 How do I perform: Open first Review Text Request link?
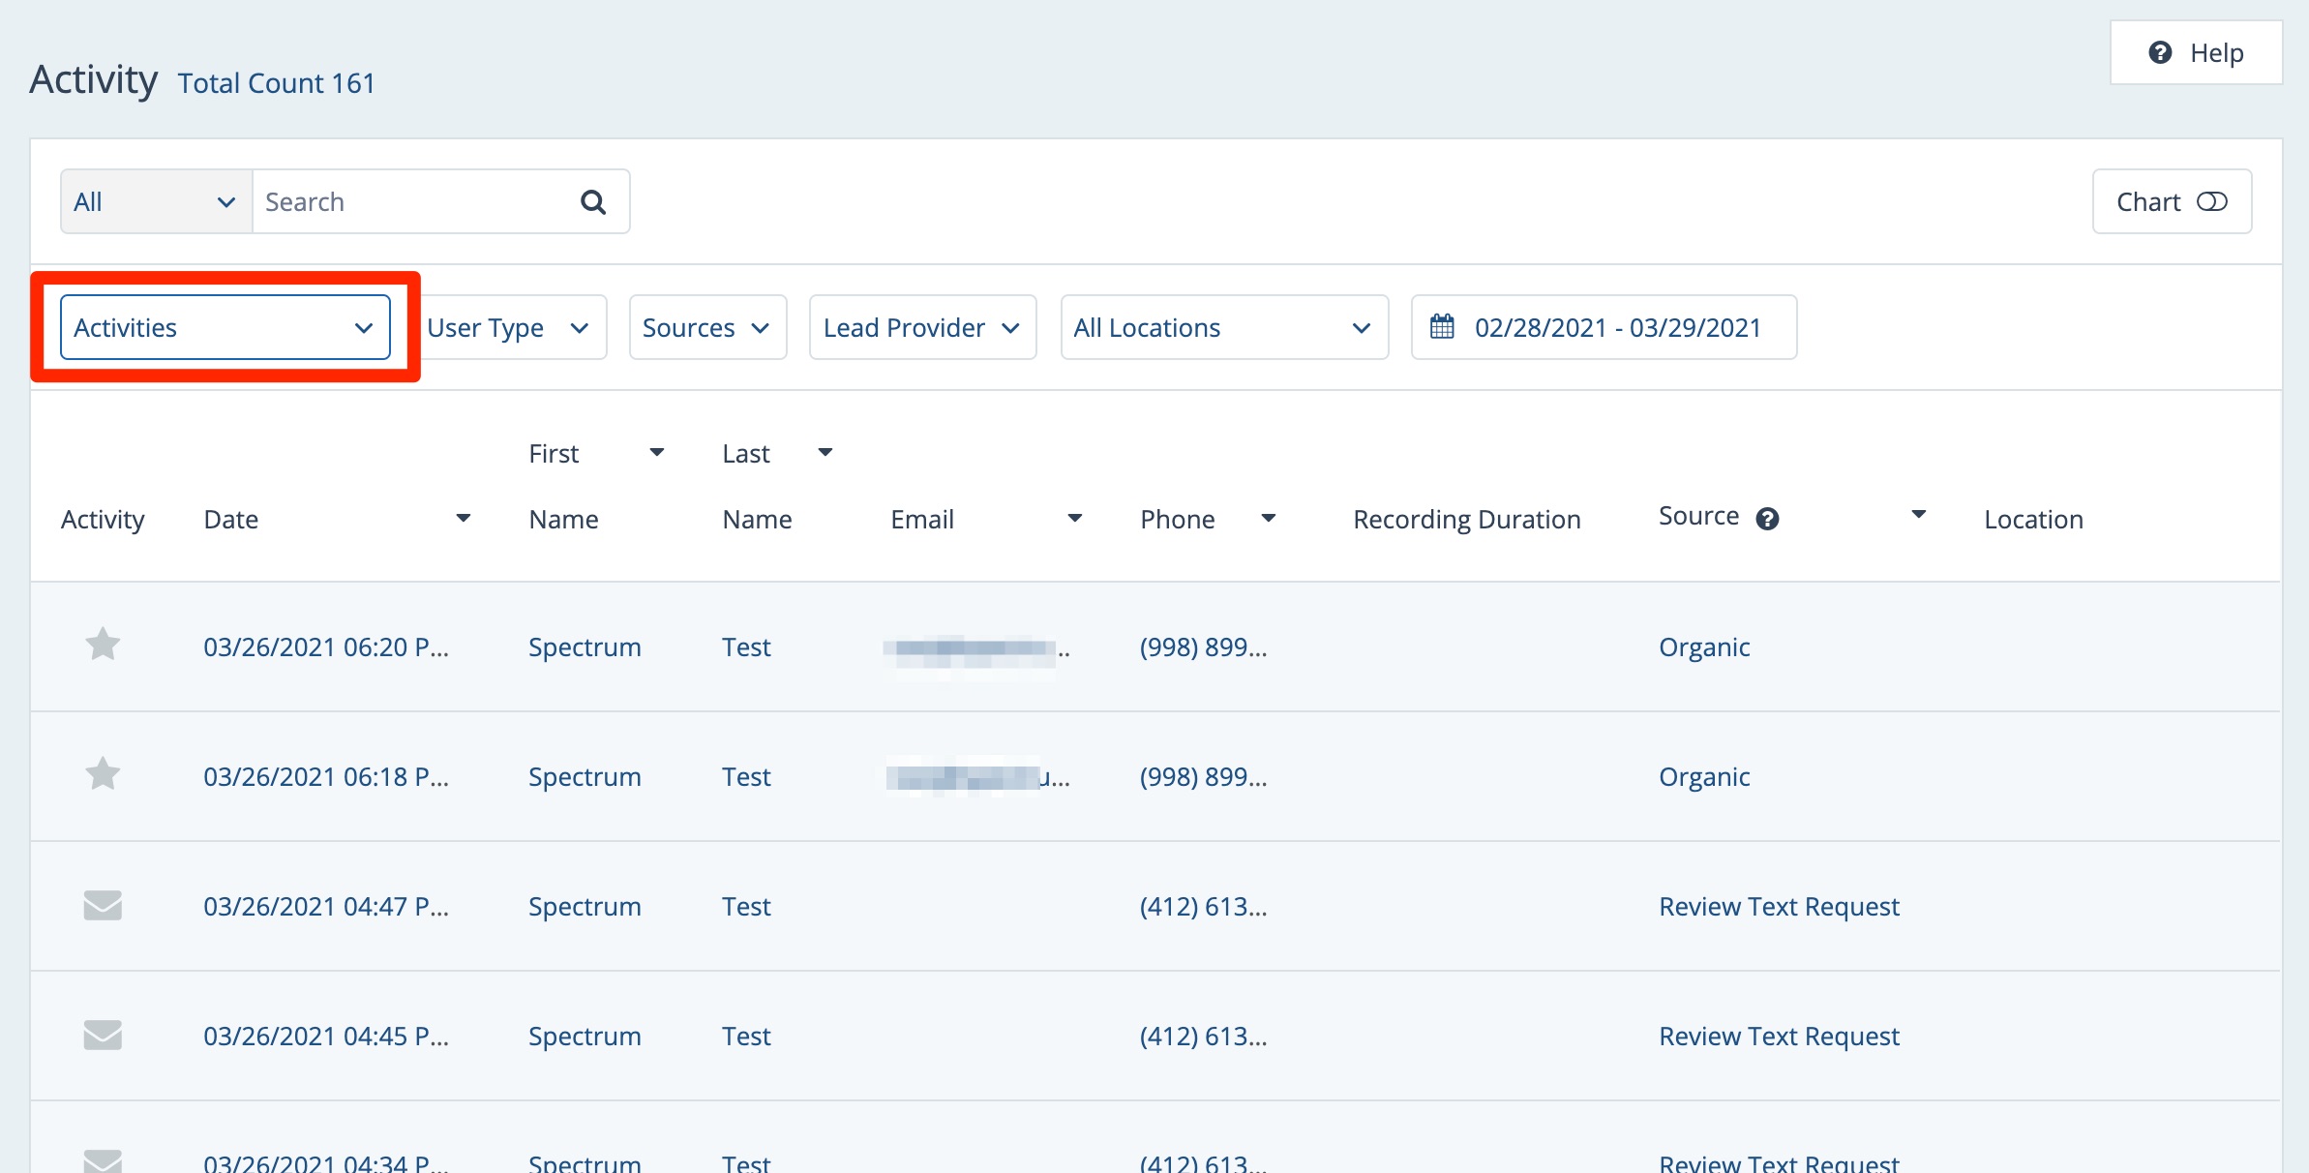[x=1779, y=906]
